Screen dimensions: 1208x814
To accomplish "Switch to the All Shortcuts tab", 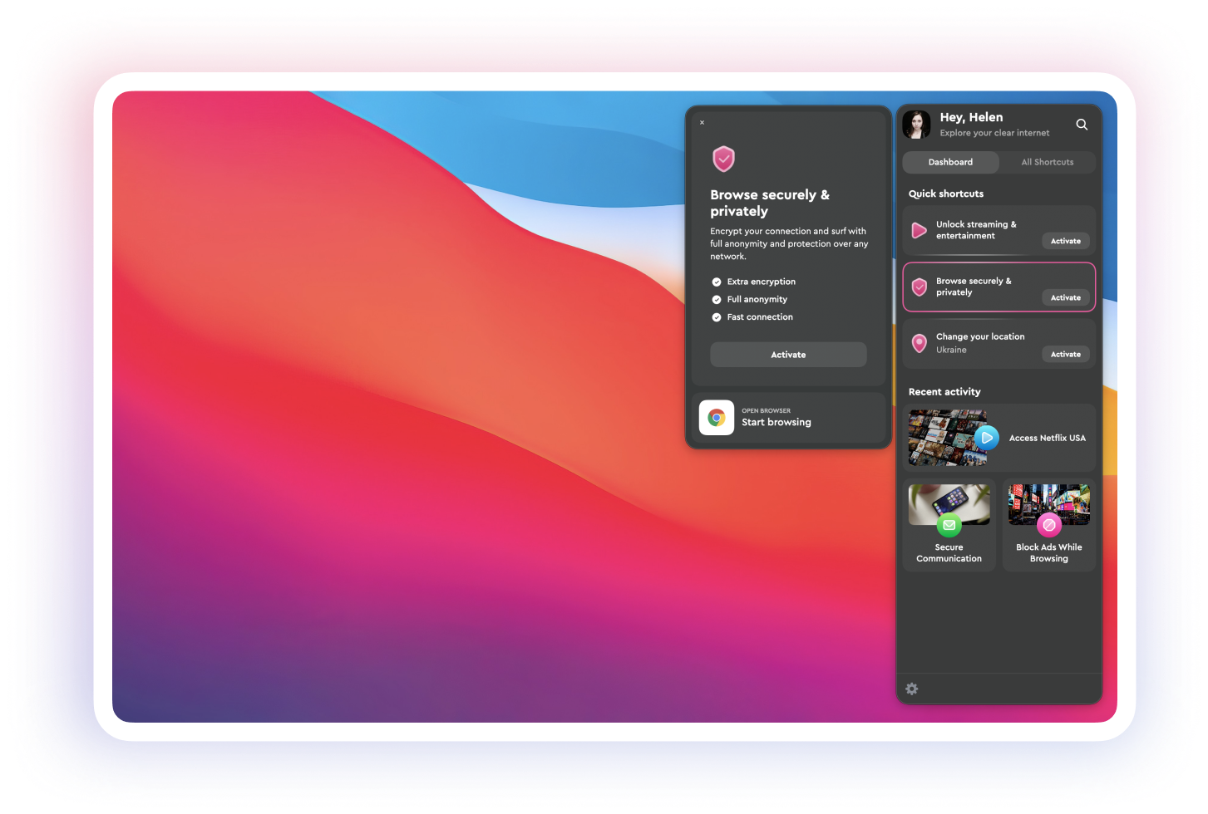I will click(x=1048, y=162).
